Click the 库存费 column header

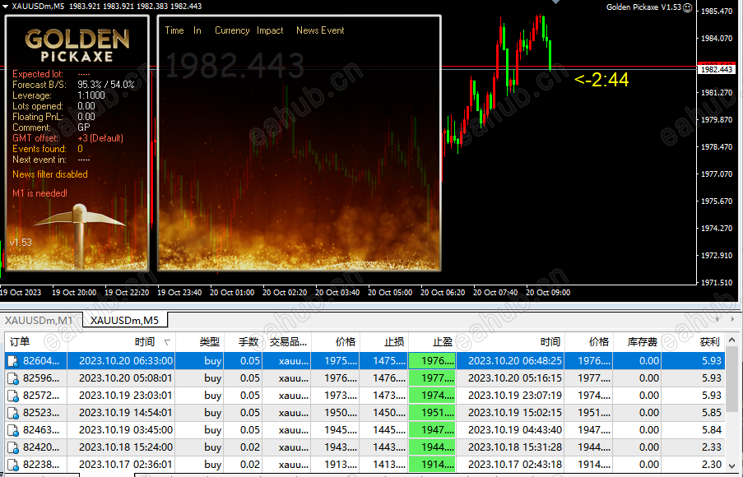(637, 342)
